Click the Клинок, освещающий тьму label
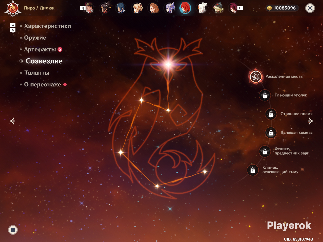The width and height of the screenshot is (323, 242). click(280, 170)
